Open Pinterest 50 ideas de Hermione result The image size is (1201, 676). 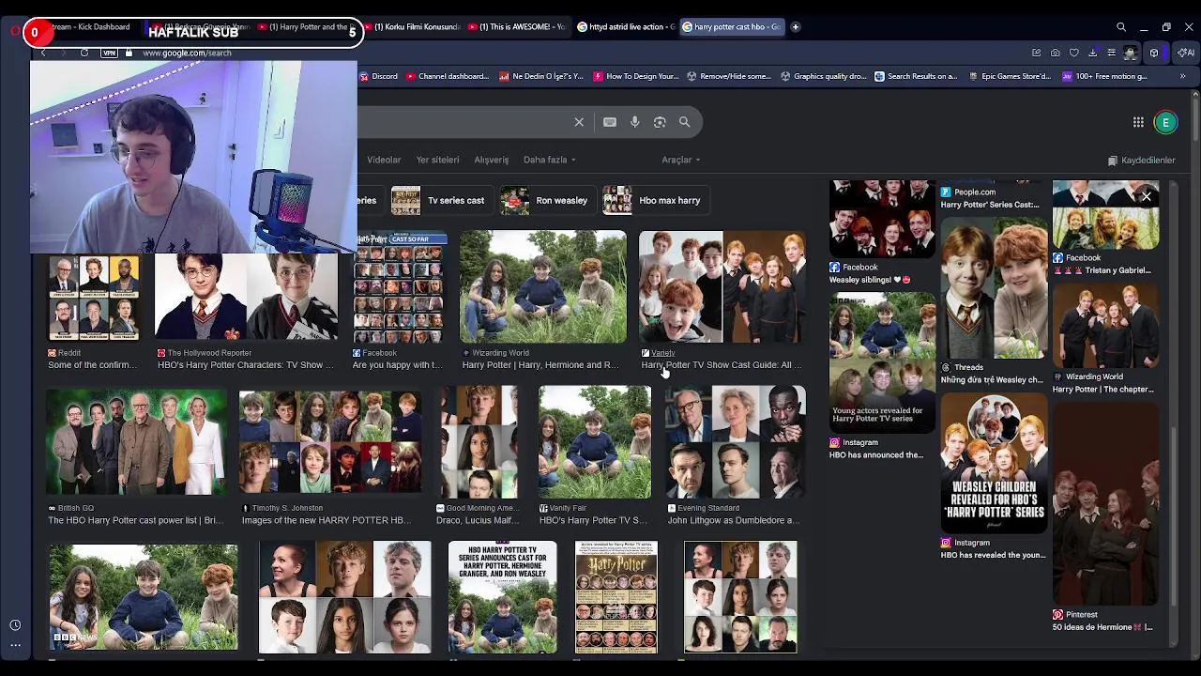tap(1105, 505)
